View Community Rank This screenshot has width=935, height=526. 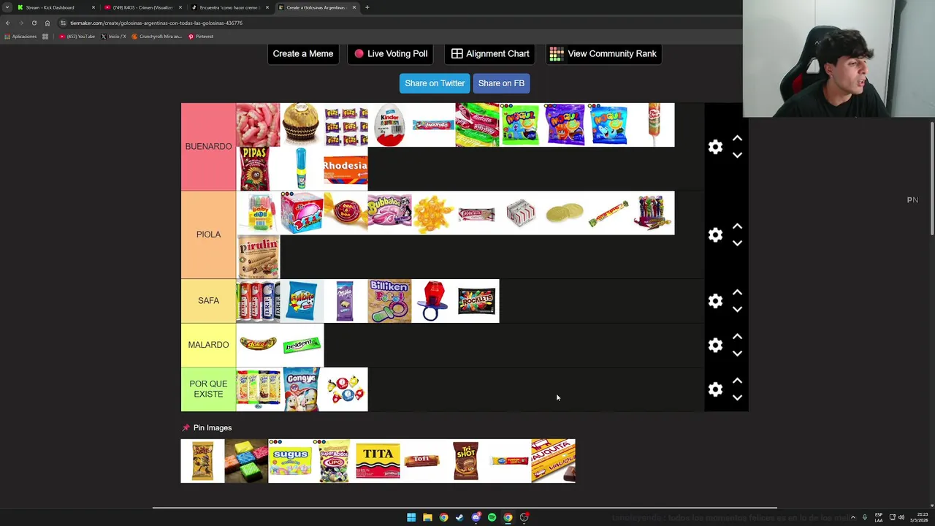(x=604, y=53)
